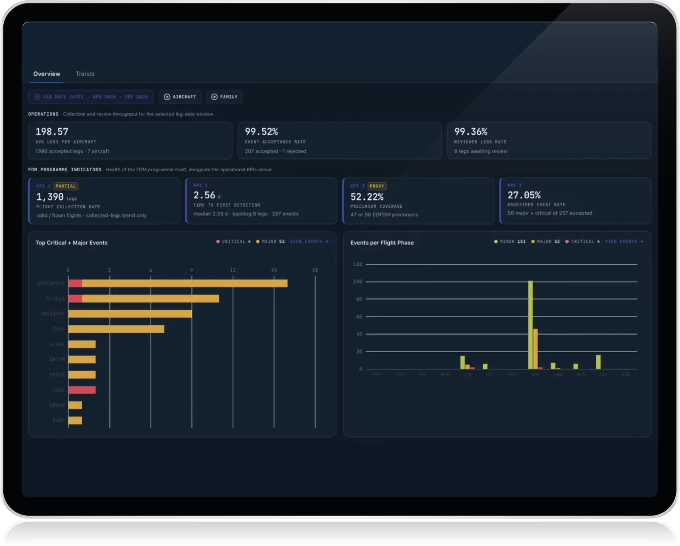Viewport: 680px width, 546px height.
Task: Open the Apr 2026 - Sep 2026 date range
Action: [x=120, y=97]
